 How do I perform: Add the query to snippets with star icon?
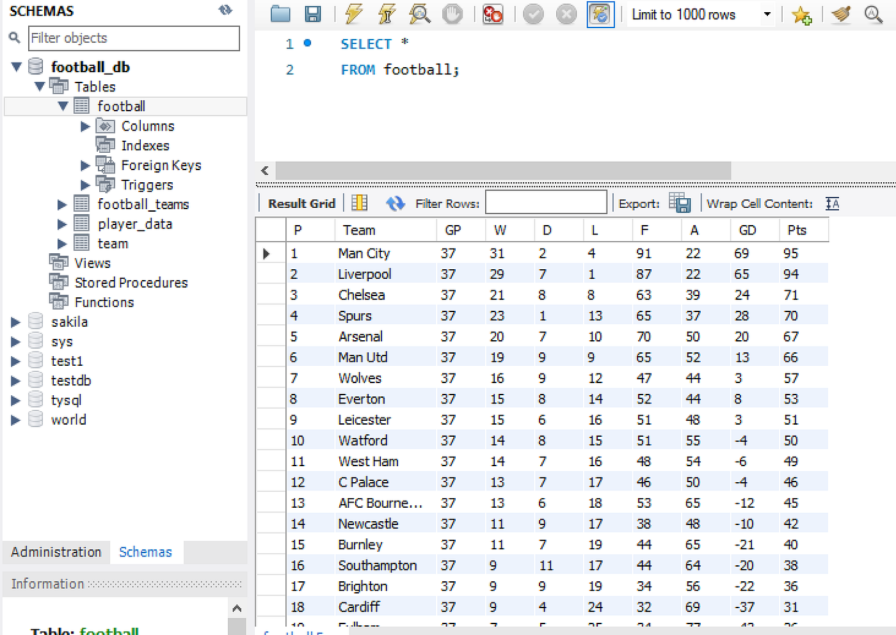point(802,14)
